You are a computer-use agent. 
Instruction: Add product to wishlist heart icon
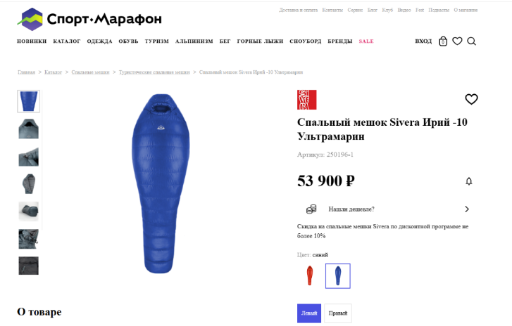pos(471,99)
